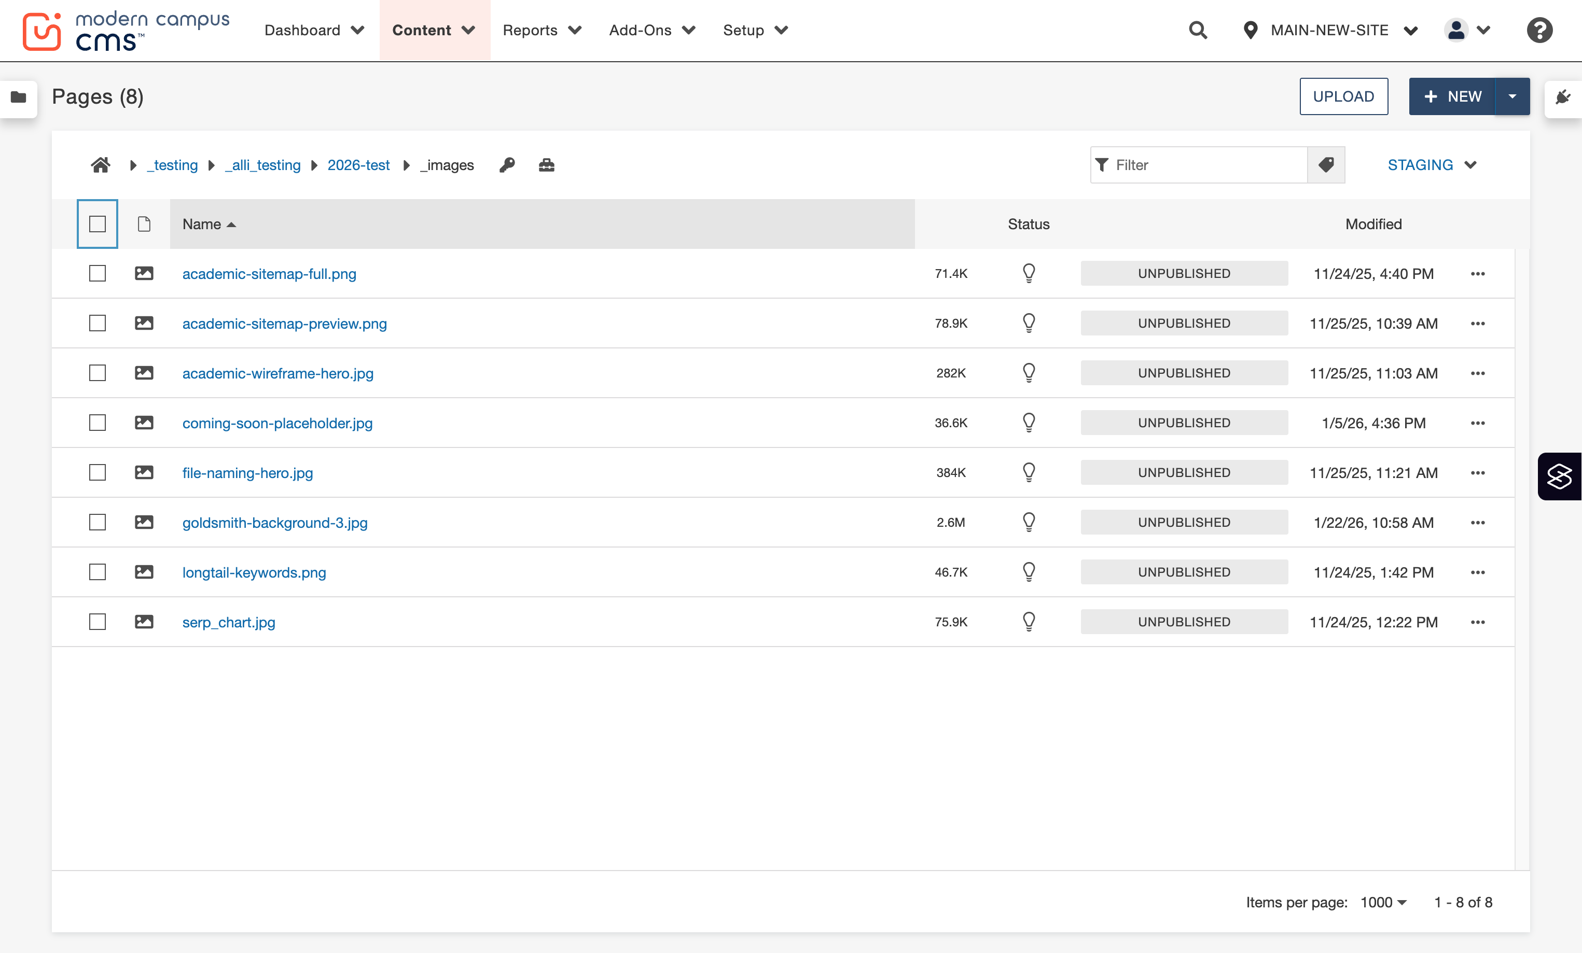
Task: Check the box for goldsmith-background-3.jpg
Action: pyautogui.click(x=98, y=522)
